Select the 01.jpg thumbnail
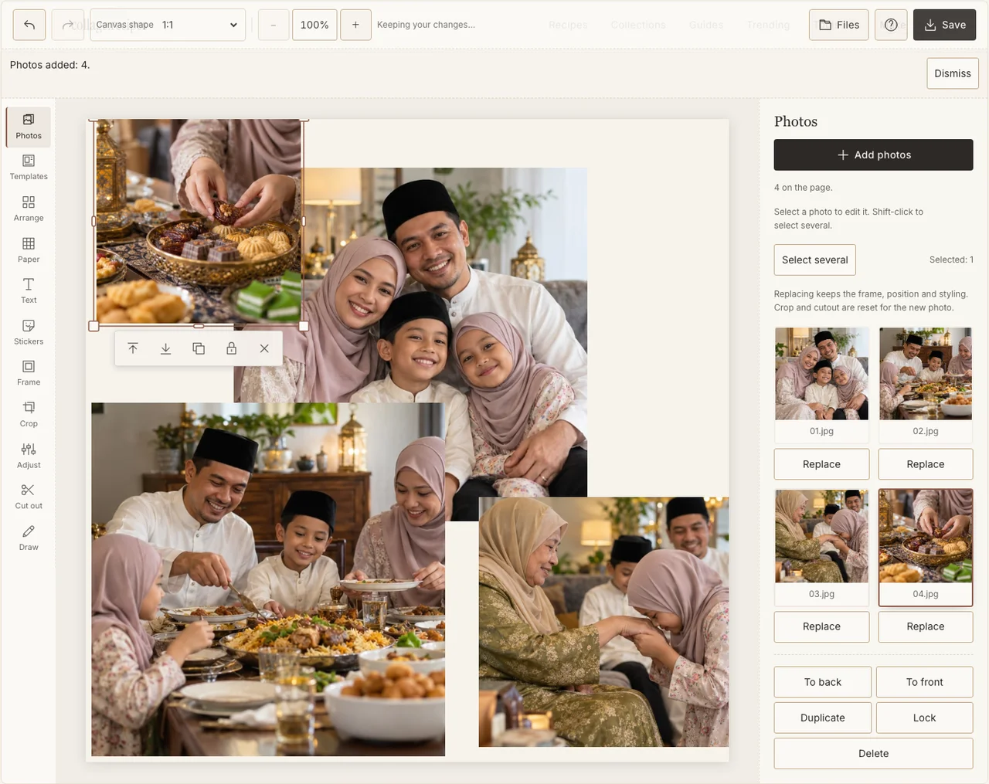989x784 pixels. (821, 384)
